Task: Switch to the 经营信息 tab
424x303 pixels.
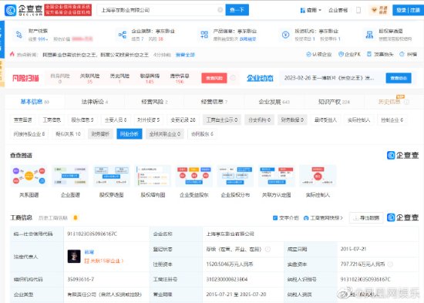Action: 214,102
